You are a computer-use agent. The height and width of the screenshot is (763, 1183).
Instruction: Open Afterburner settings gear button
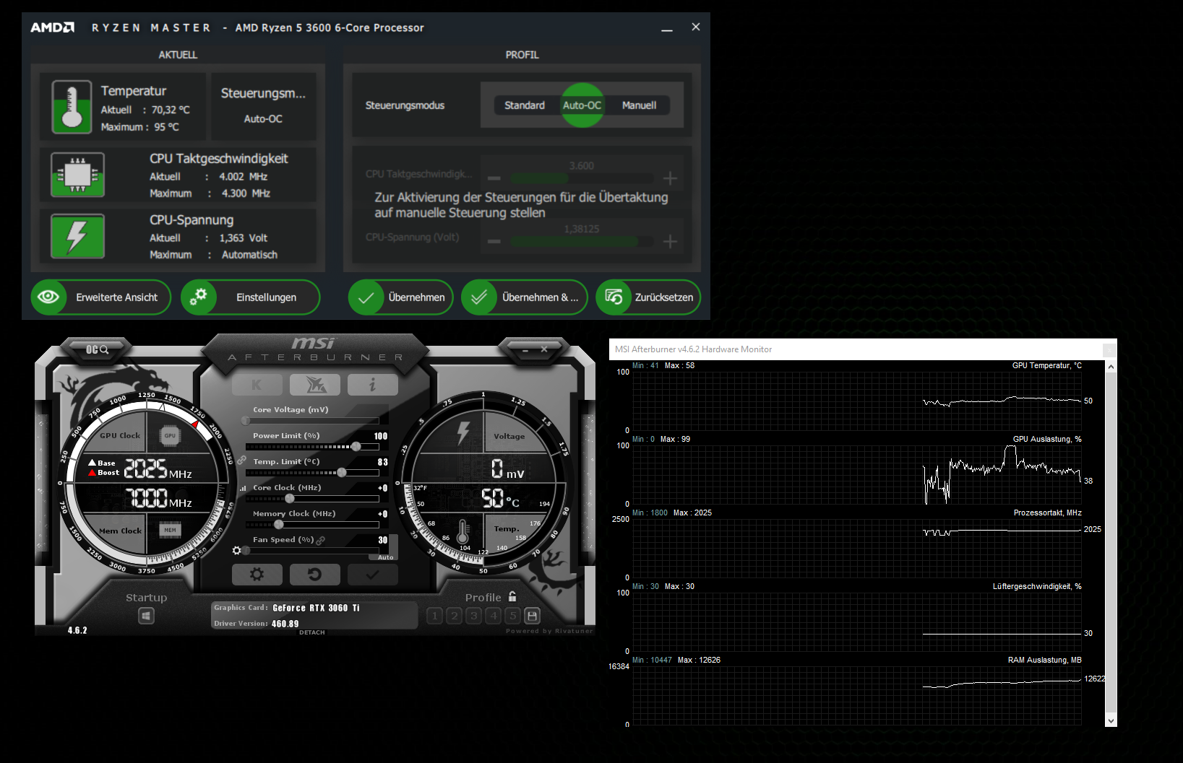pyautogui.click(x=257, y=575)
